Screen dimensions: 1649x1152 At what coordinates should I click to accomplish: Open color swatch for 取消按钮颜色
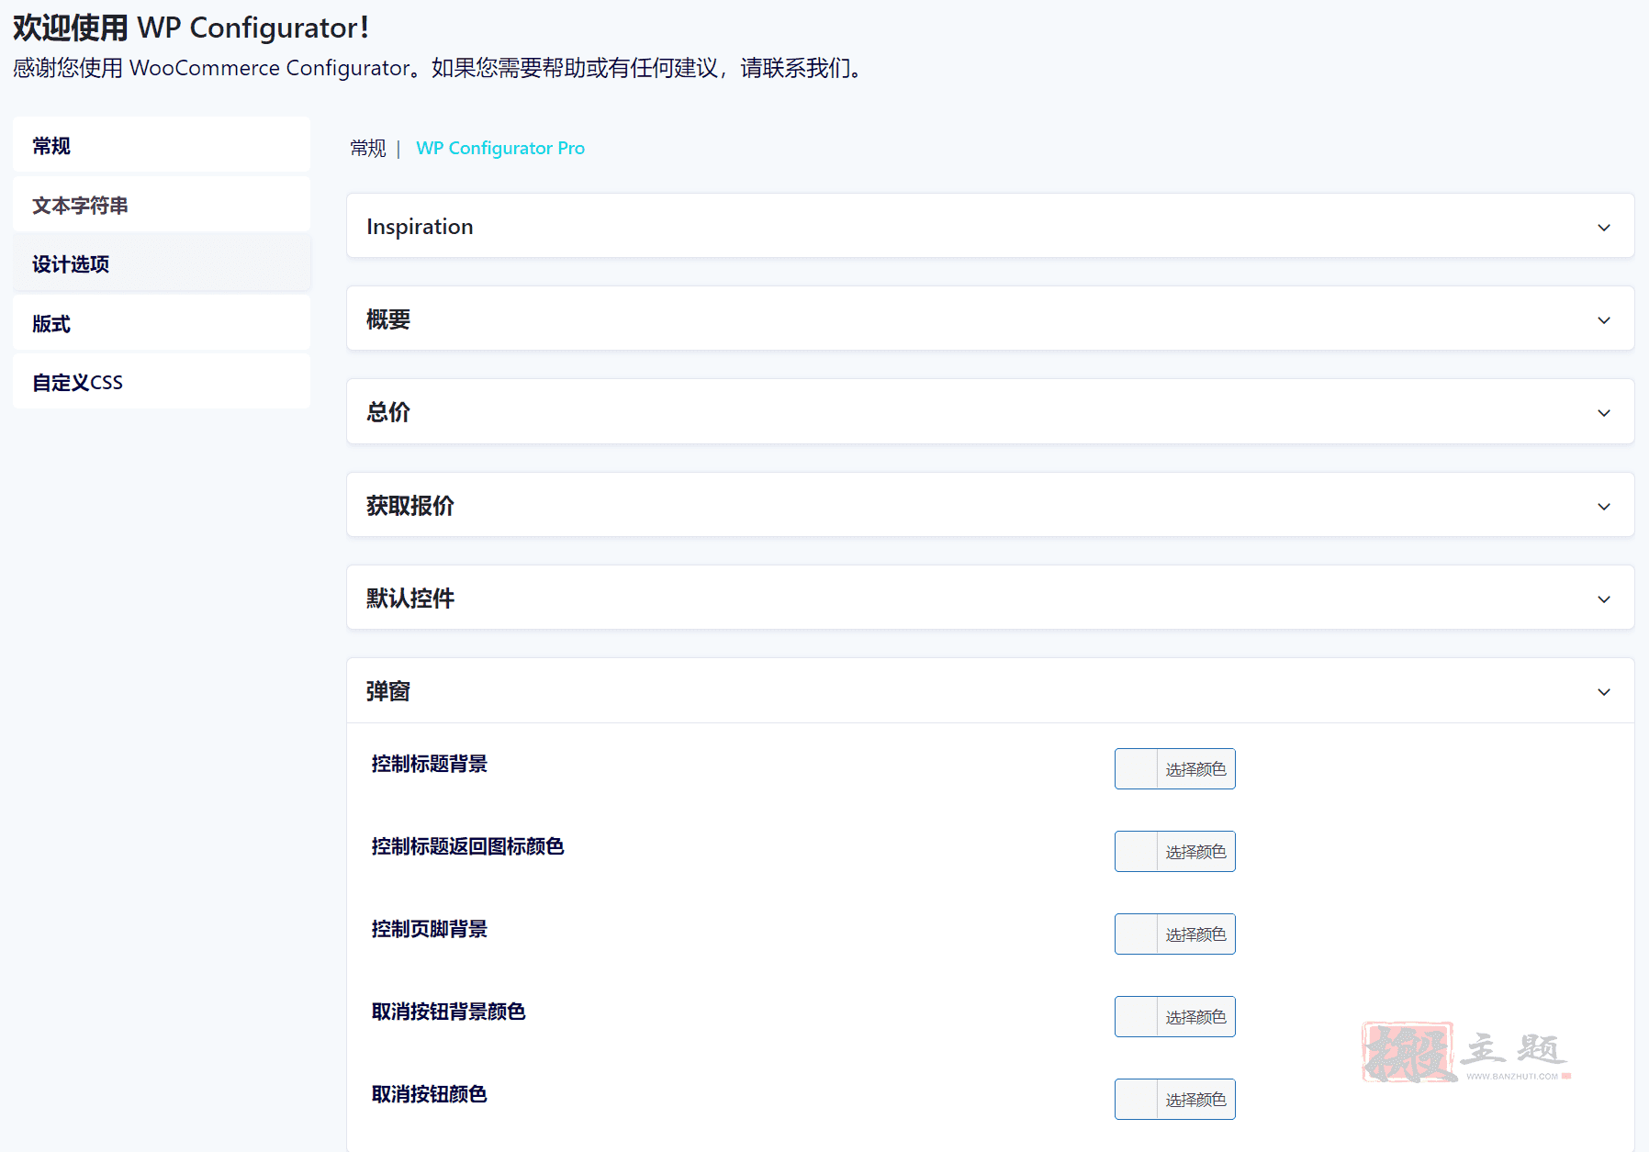tap(1136, 1099)
